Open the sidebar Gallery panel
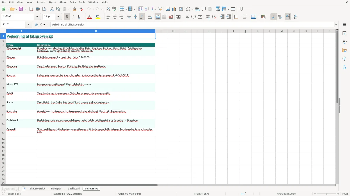 point(344,50)
